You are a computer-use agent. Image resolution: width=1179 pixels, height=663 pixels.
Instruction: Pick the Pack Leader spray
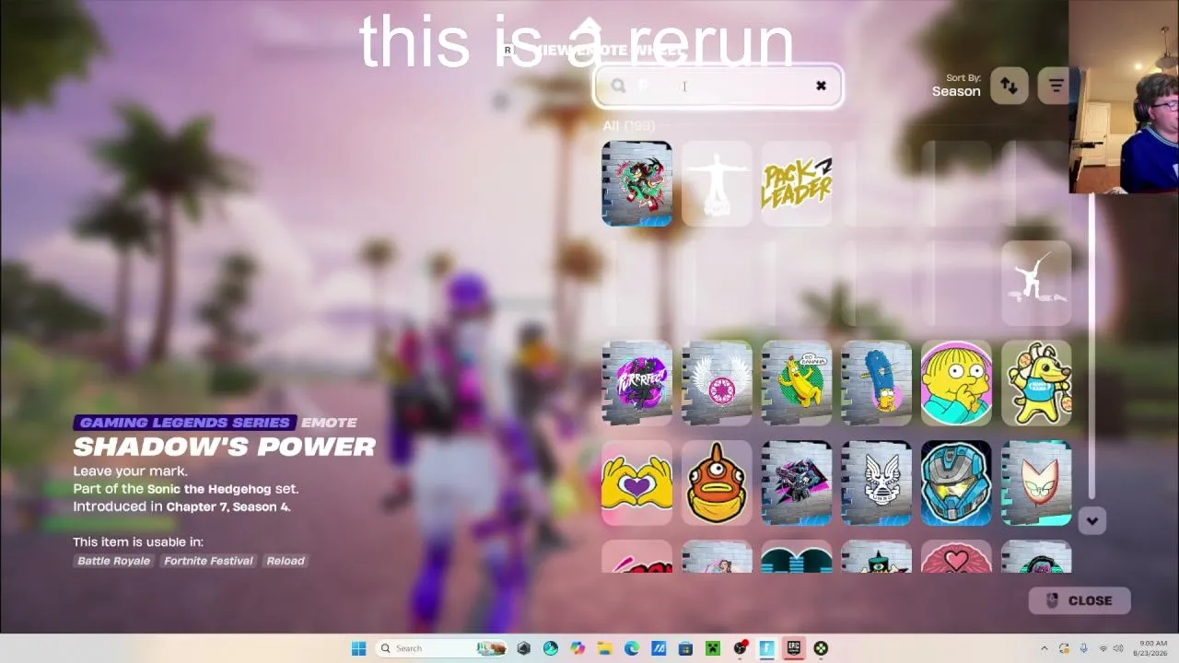[x=797, y=183]
